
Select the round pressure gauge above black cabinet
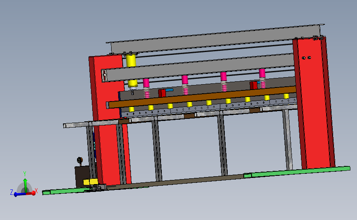click(x=80, y=160)
